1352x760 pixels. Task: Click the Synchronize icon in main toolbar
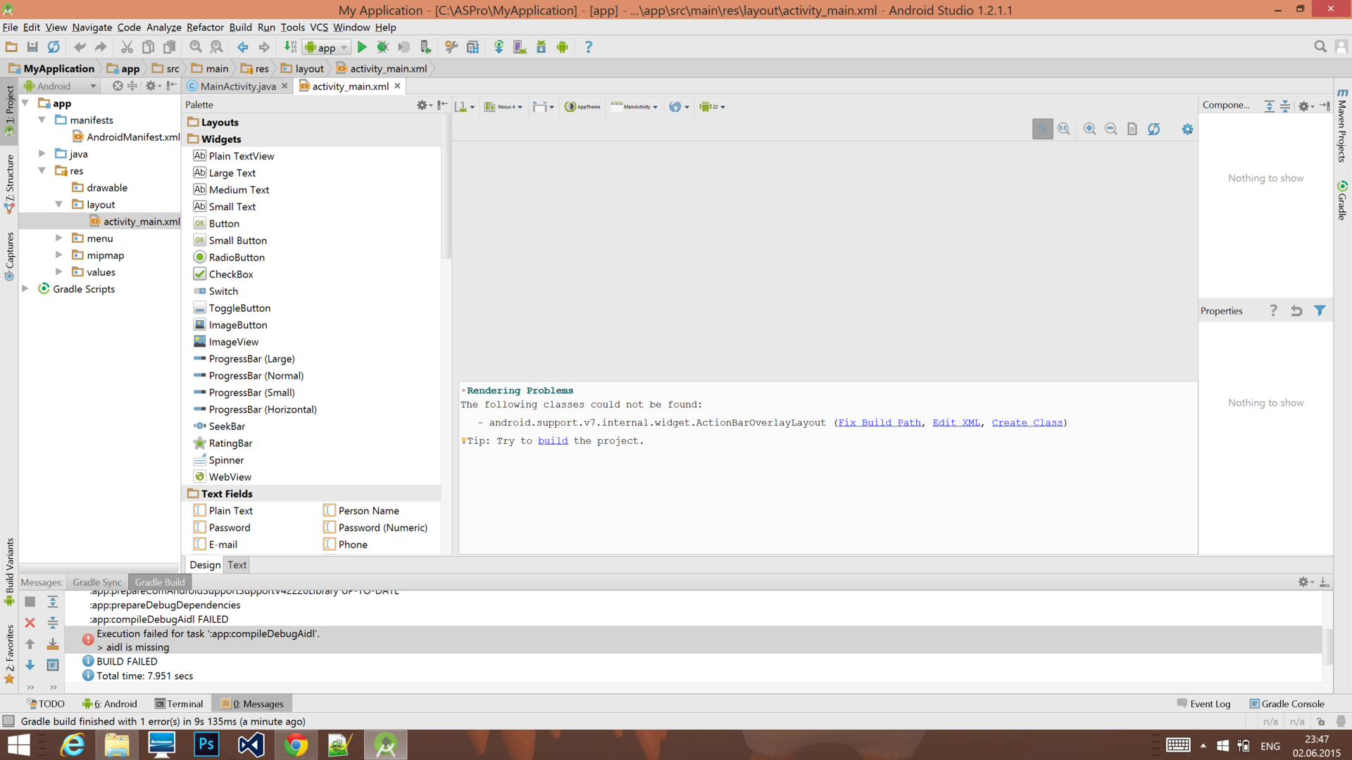pos(54,47)
